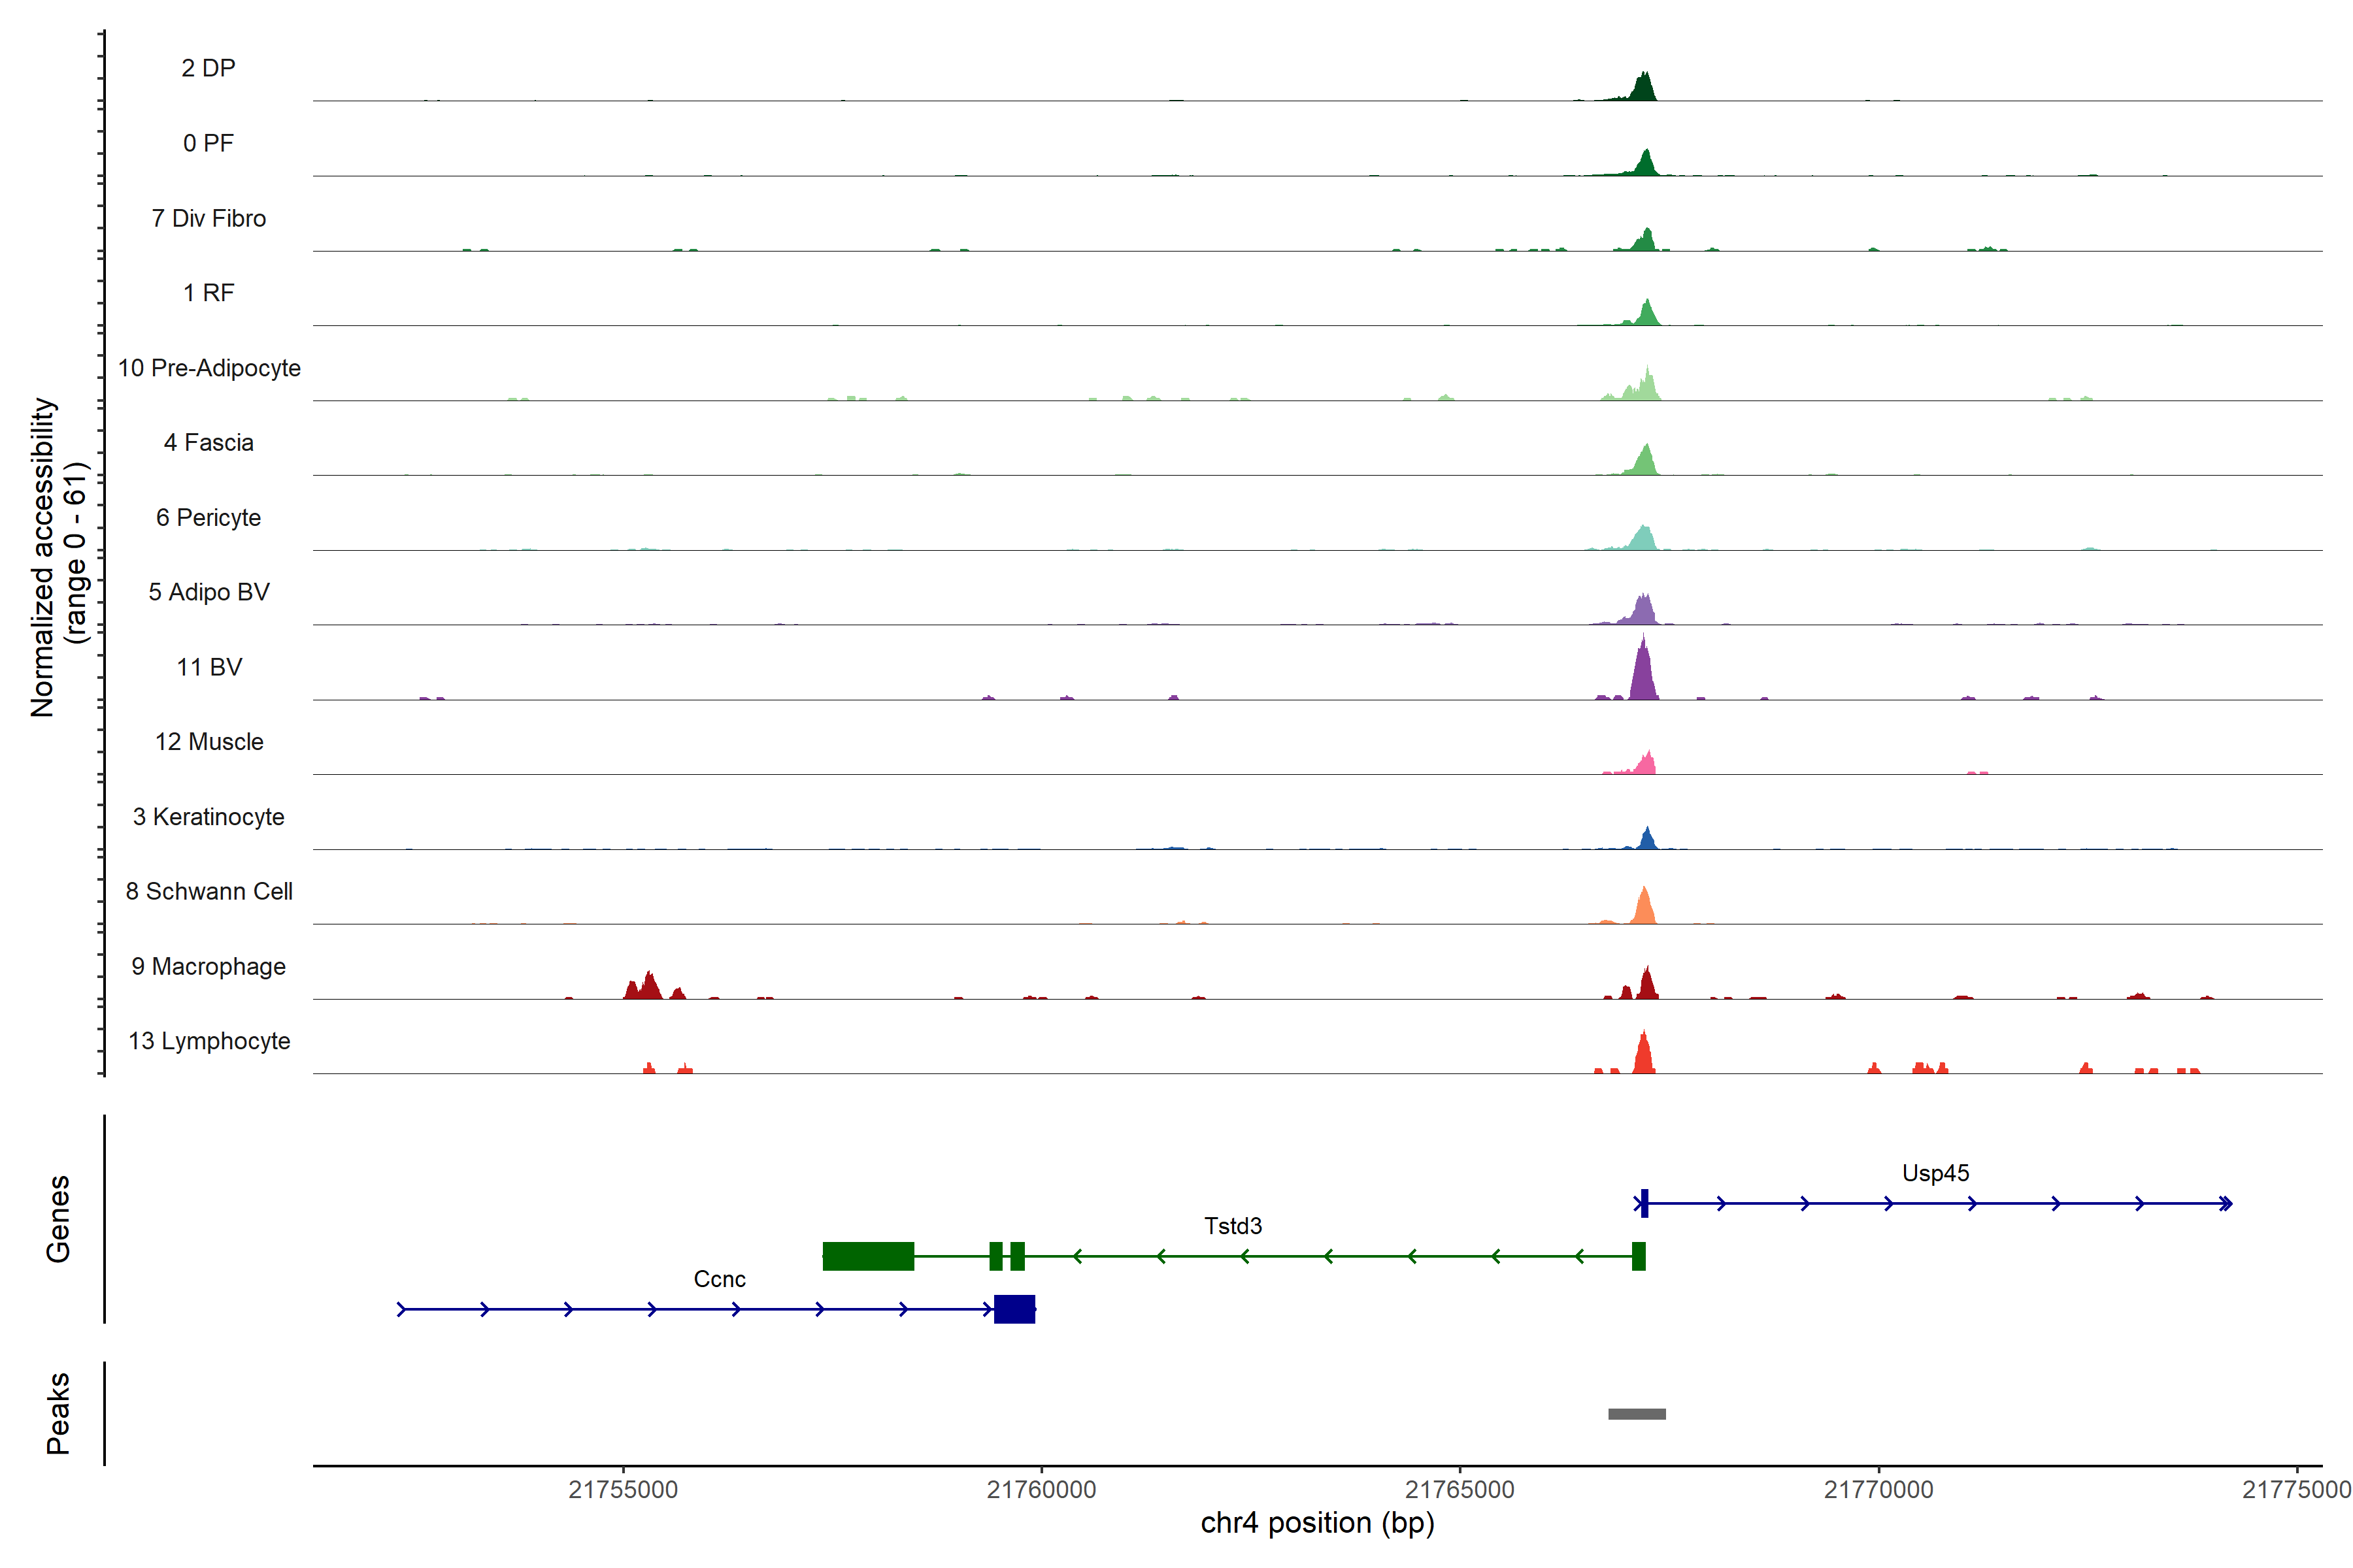This screenshot has width=2353, height=1568.
Task: Click the 10 Pre-Adipocyte track label
Action: [209, 368]
